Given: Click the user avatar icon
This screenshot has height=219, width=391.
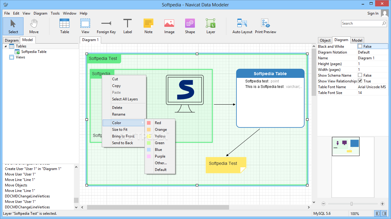Looking at the screenshot, I should 385,13.
